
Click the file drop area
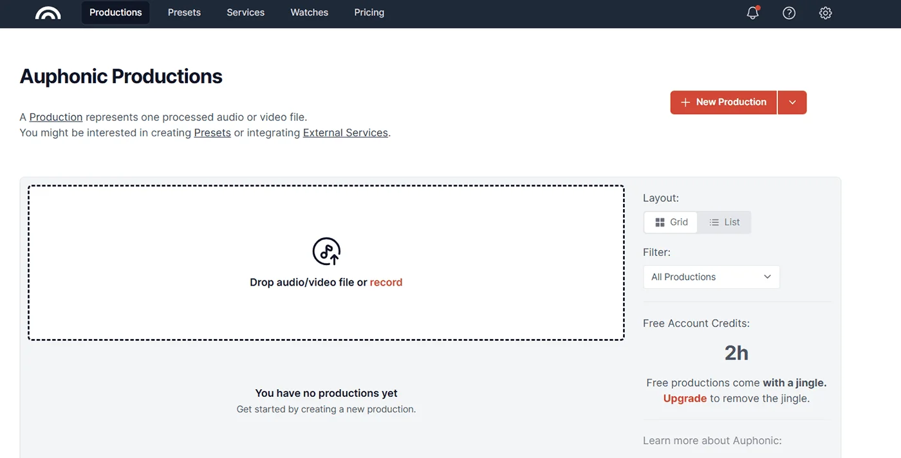pos(326,263)
